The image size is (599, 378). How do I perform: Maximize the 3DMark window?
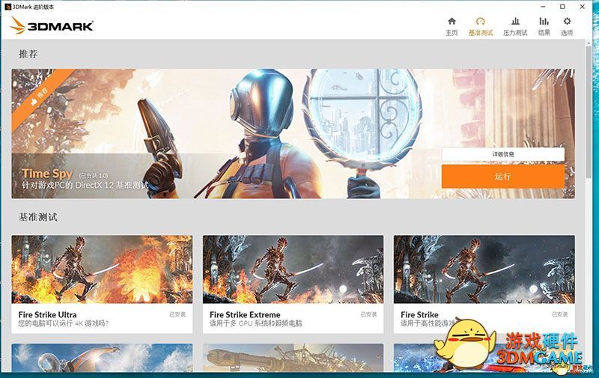point(562,7)
